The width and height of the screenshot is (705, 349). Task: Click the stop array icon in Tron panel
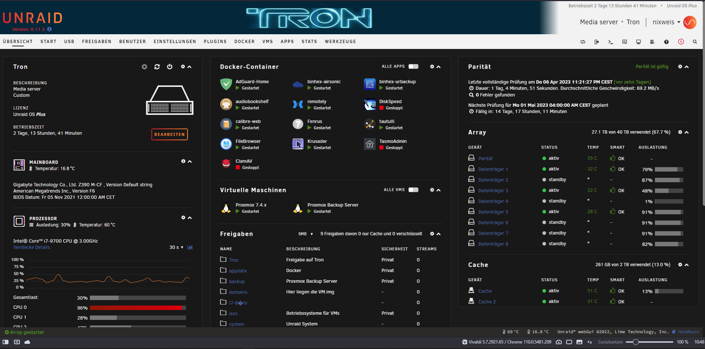pos(144,67)
